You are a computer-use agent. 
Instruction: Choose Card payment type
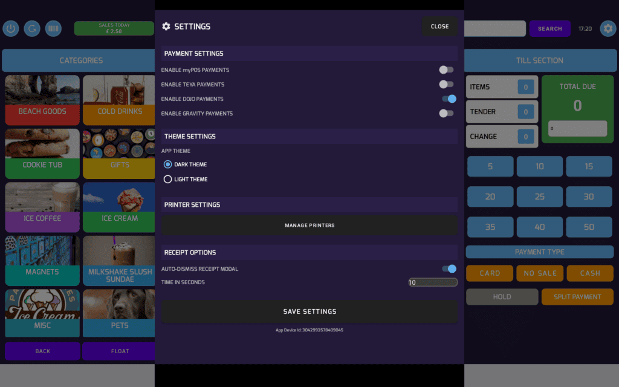click(x=490, y=273)
